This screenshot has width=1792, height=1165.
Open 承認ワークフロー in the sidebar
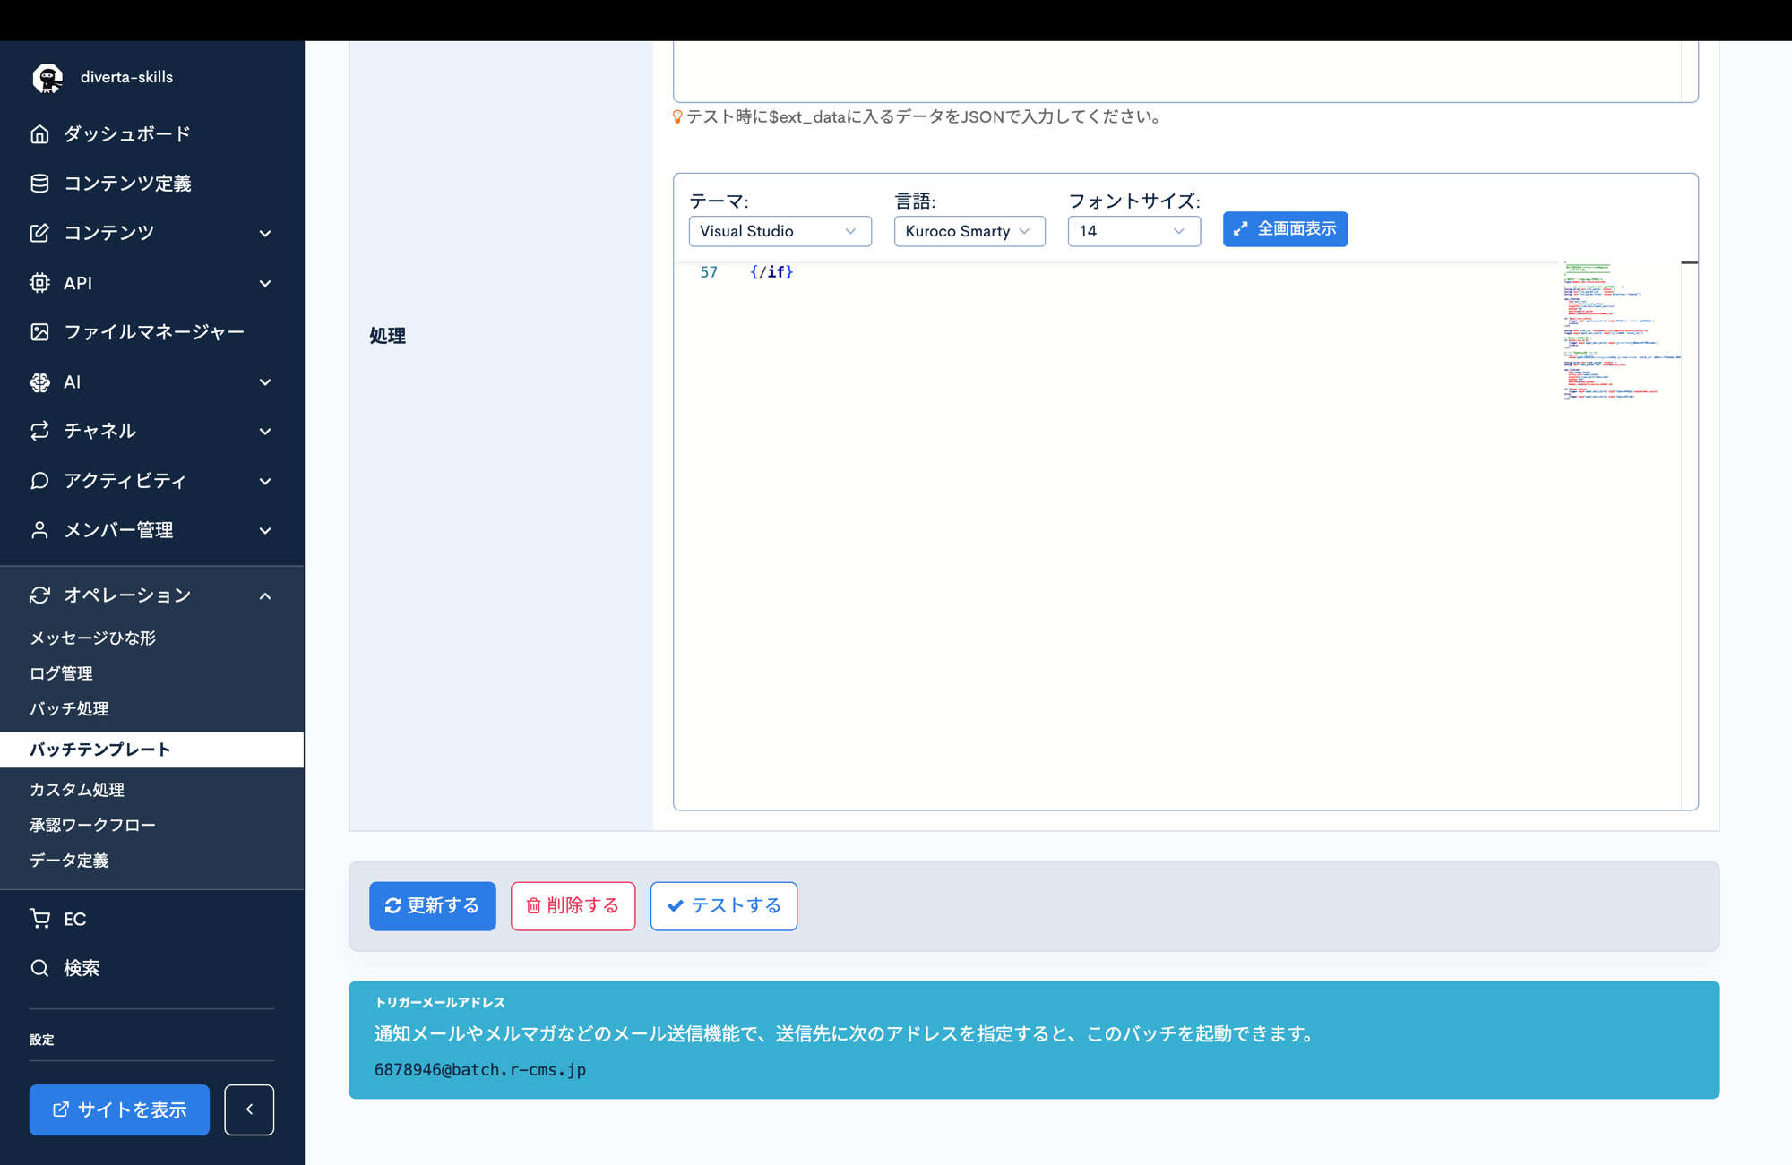pyautogui.click(x=92, y=825)
